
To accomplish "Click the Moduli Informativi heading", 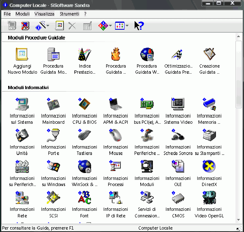I will tap(28, 88).
